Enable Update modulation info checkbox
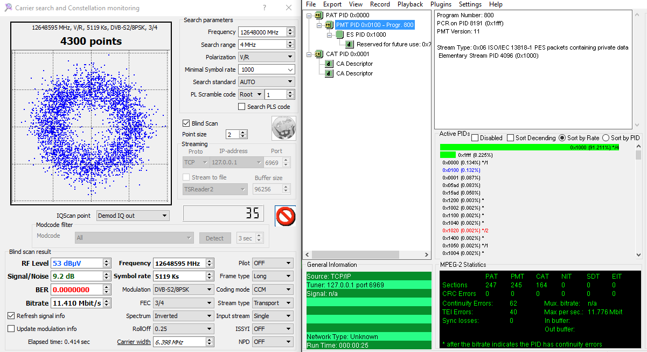The height and width of the screenshot is (352, 647). [11, 329]
